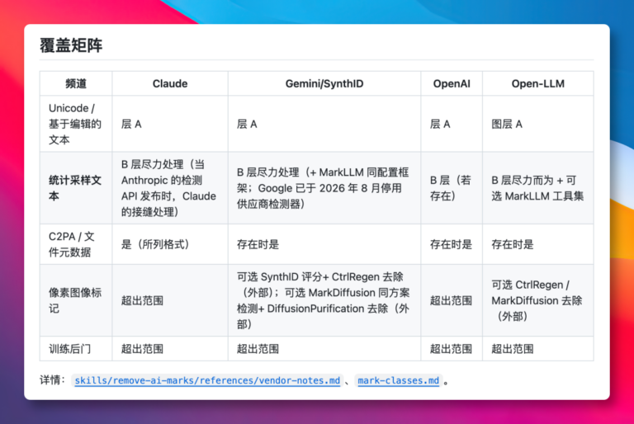
Task: Select the Gemini/SynthID column header
Action: (324, 83)
